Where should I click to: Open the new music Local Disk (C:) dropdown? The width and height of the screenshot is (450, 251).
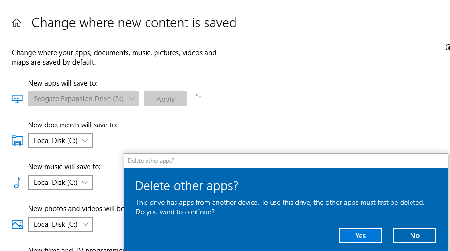60,183
